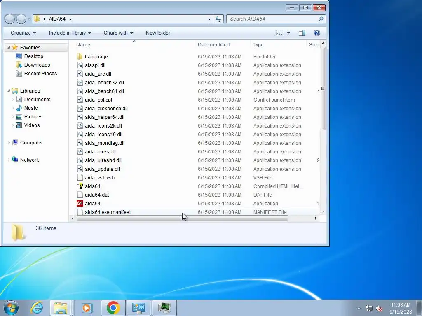This screenshot has height=316, width=422.
Task: Open the Music library
Action: (x=27, y=108)
